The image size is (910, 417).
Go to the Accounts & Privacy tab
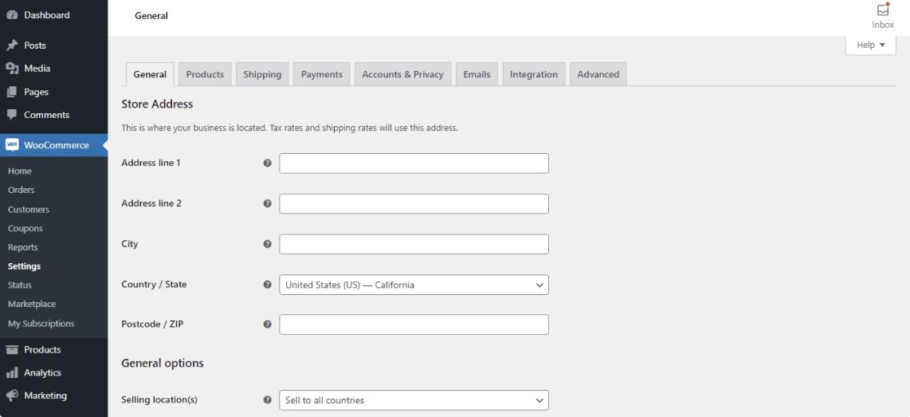[402, 74]
